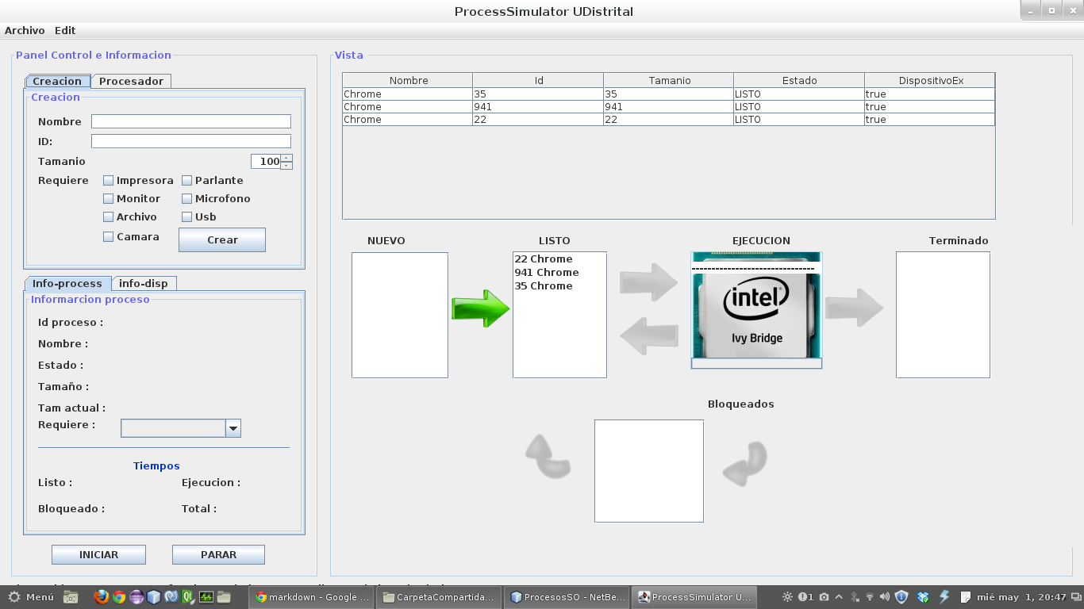Open the notification alert tray icon
This screenshot has width=1084, height=609.
tap(805, 597)
